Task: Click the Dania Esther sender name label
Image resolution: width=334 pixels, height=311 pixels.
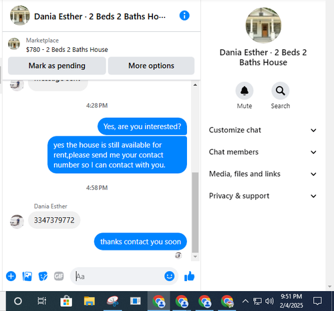Action: pos(51,206)
